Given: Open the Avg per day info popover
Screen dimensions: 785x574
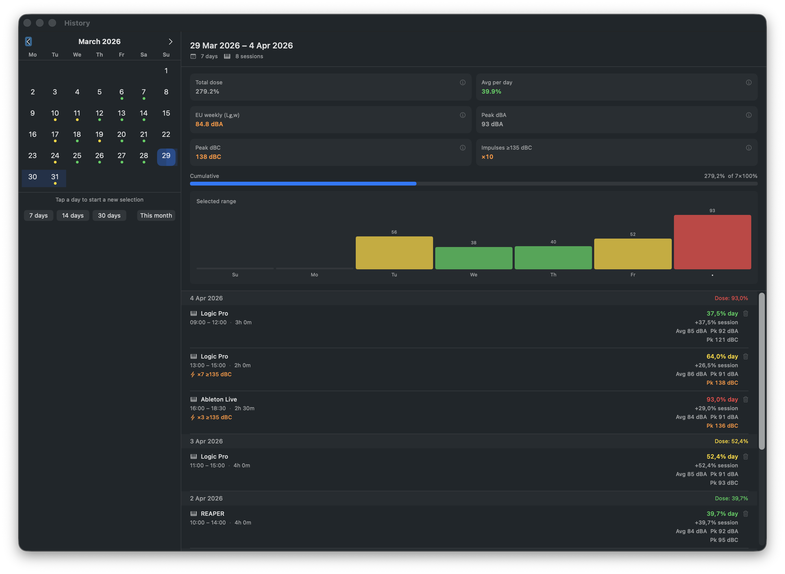Looking at the screenshot, I should click(x=749, y=83).
